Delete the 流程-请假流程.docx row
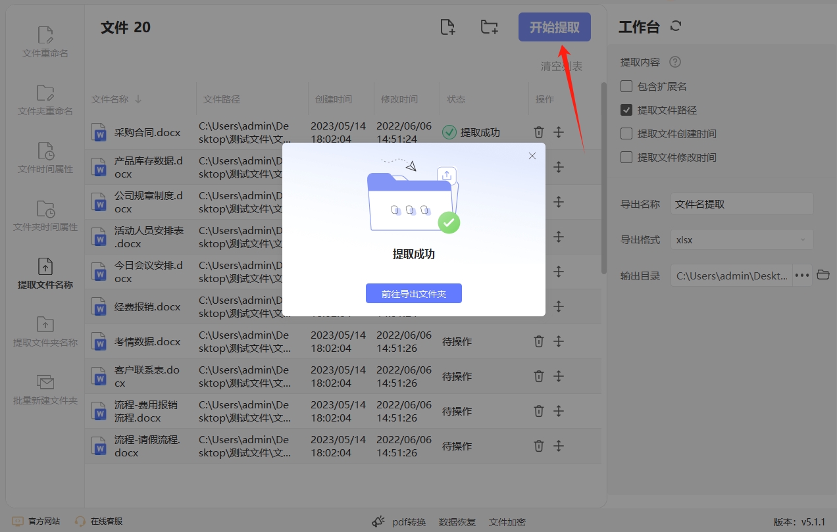Image resolution: width=837 pixels, height=532 pixels. (x=539, y=446)
